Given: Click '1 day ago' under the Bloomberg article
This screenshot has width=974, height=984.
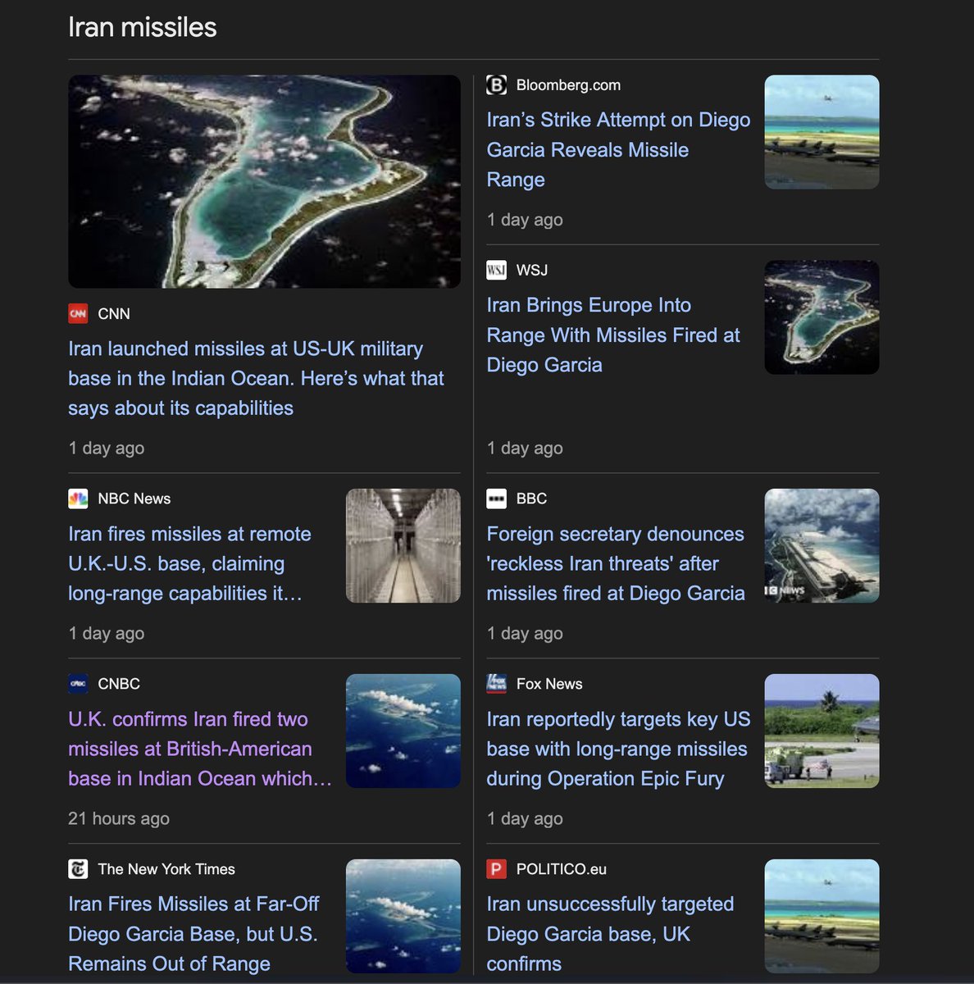Looking at the screenshot, I should click(525, 220).
